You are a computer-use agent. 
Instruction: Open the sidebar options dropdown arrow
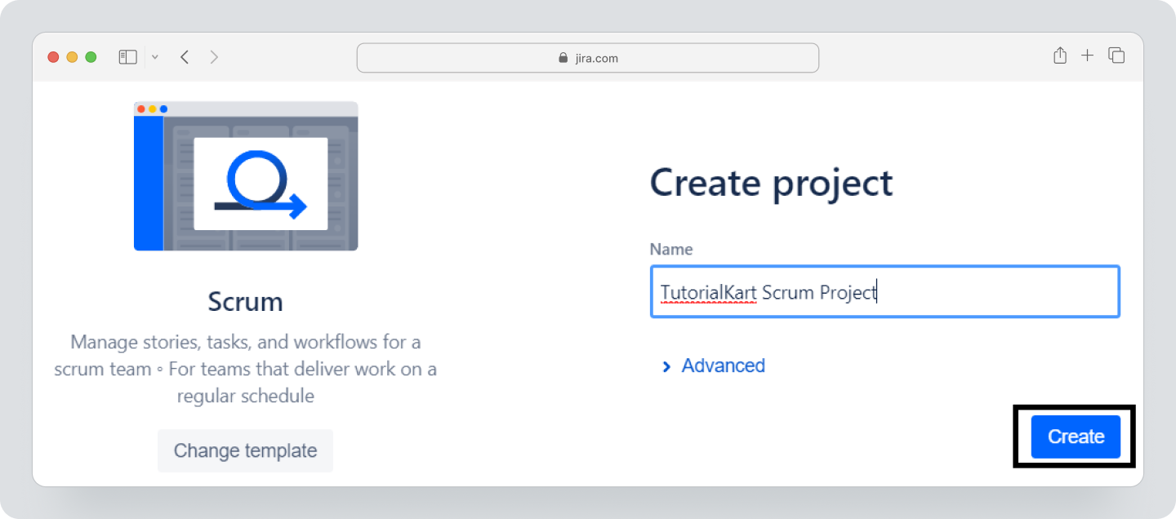coord(154,56)
